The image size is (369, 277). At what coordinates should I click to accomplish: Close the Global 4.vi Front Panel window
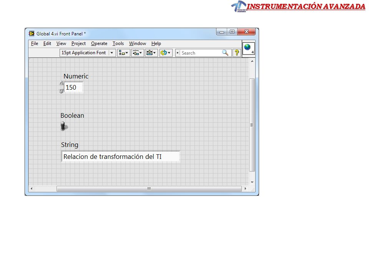tap(246, 32)
